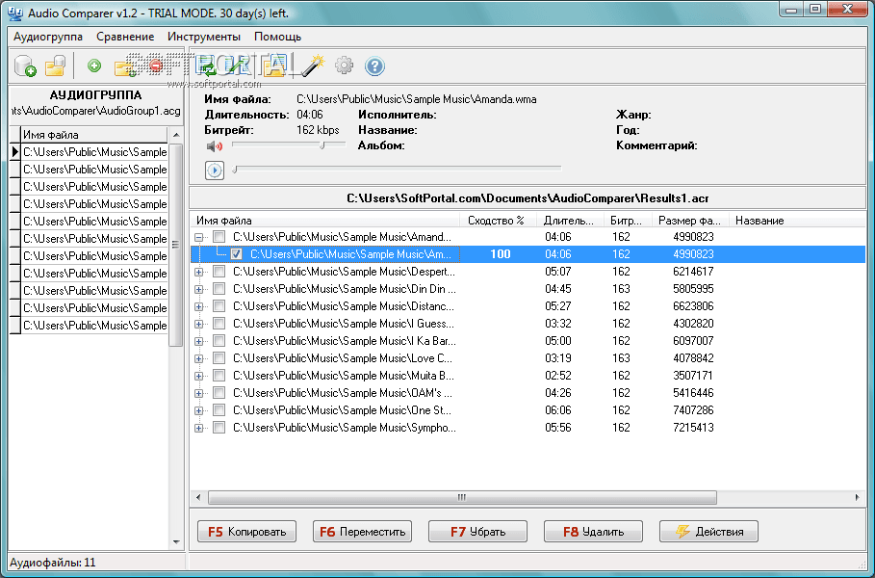Click Audio Comparer title bar icon
The width and height of the screenshot is (875, 578).
(x=15, y=13)
